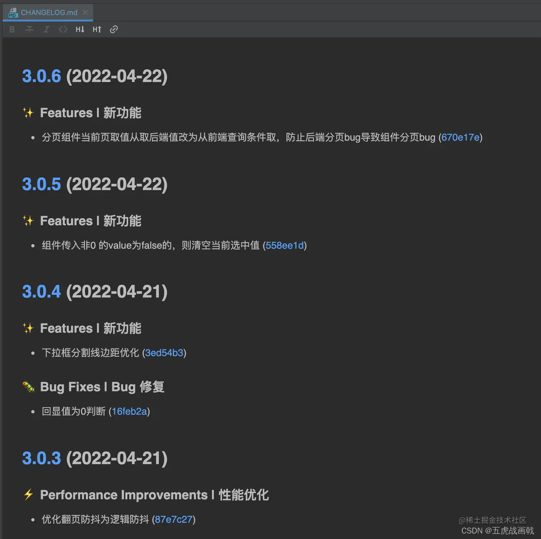541x539 pixels.
Task: Open commit link 3ed54b3
Action: [164, 353]
